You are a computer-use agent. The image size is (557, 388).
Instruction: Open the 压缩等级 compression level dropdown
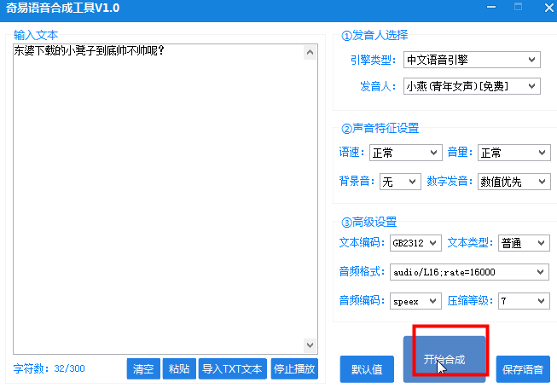(x=524, y=301)
